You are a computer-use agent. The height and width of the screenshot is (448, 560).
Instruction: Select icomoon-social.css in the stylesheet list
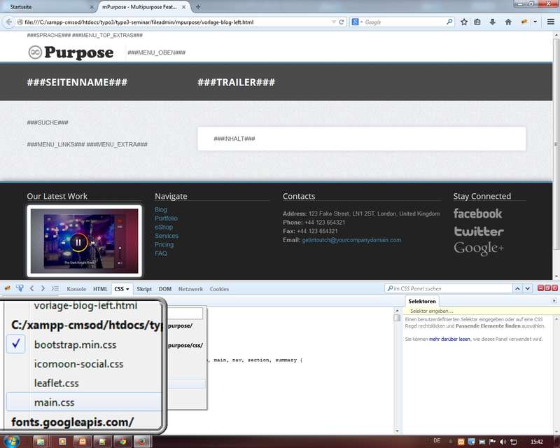[x=78, y=364]
